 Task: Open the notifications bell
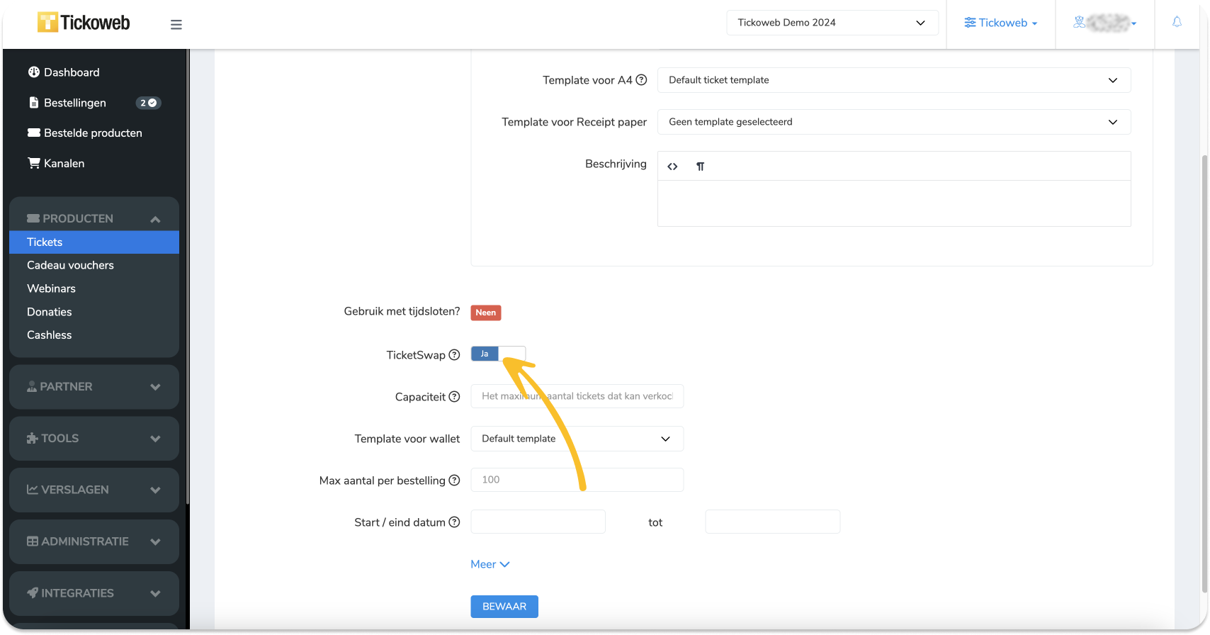(1177, 22)
